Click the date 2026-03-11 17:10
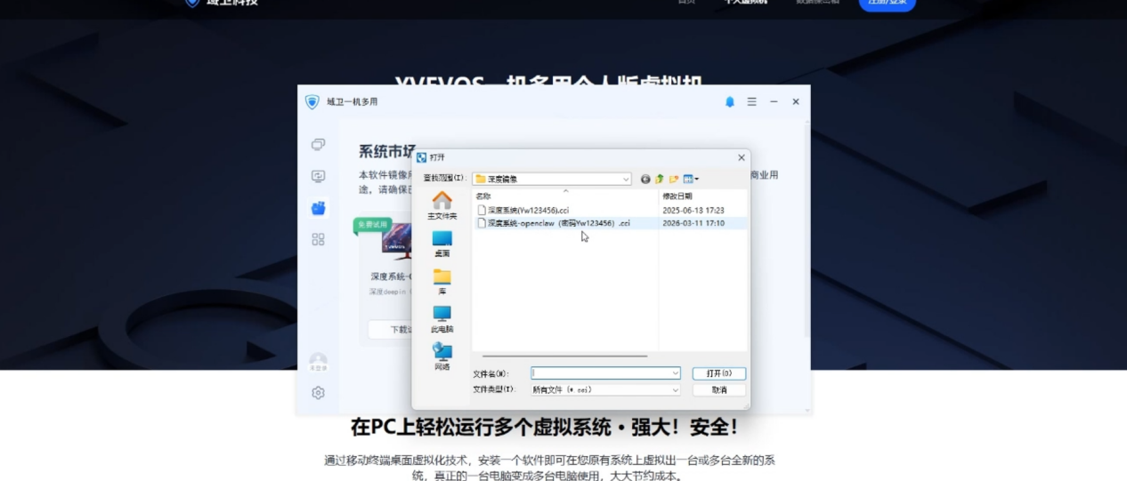Screen dimensions: 1127x481 click(693, 223)
